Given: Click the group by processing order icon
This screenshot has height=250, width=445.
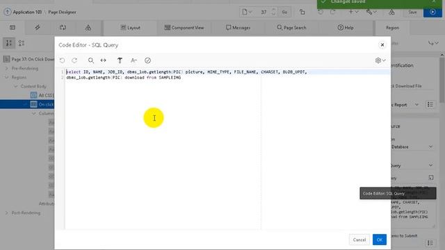Looking at the screenshot, I should (x=9, y=43).
